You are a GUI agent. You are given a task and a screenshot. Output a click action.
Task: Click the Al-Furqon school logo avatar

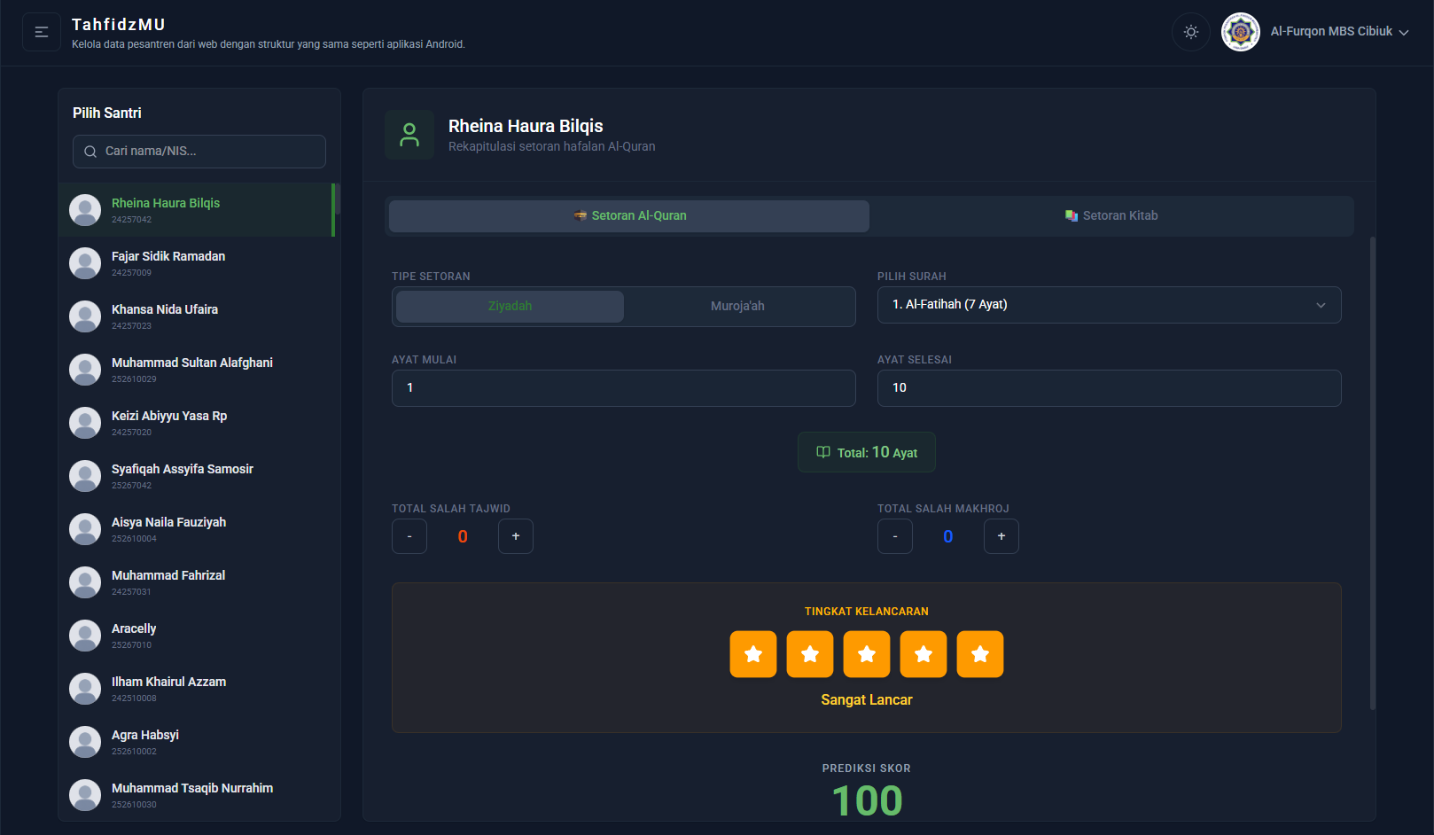click(1241, 32)
